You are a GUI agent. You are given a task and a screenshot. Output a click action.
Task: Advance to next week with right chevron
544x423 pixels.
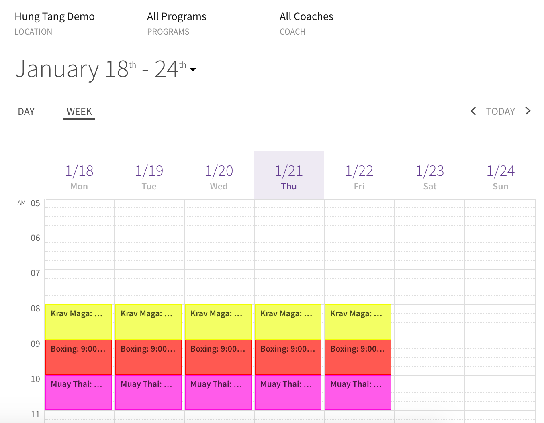tap(528, 111)
